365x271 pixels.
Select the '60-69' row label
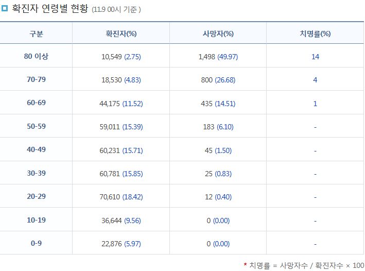(37, 103)
